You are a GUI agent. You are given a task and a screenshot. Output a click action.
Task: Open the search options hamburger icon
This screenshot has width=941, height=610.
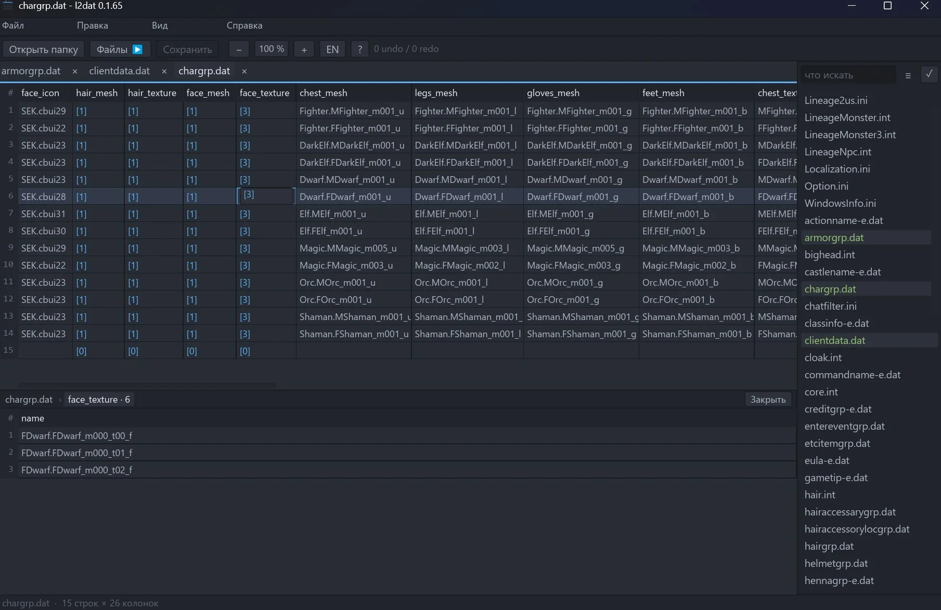pos(908,75)
